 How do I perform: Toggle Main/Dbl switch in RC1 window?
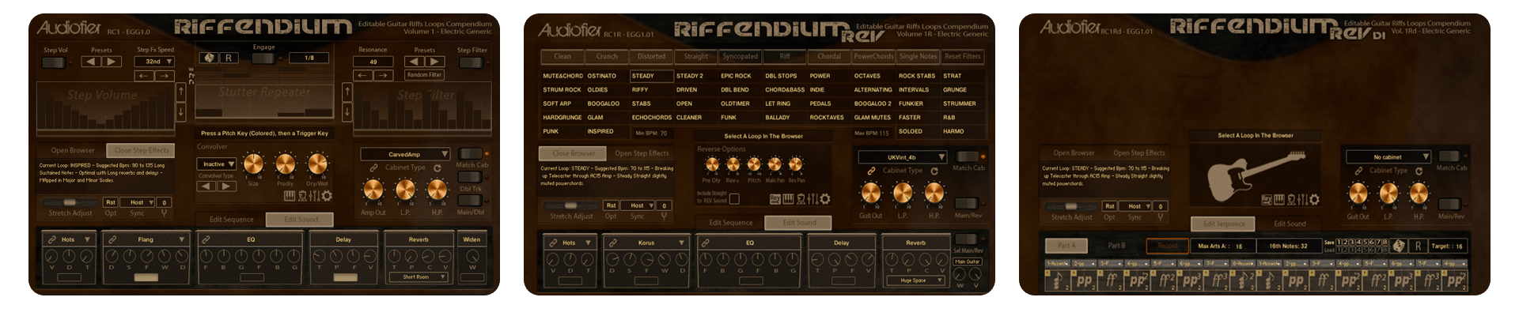pos(470,201)
